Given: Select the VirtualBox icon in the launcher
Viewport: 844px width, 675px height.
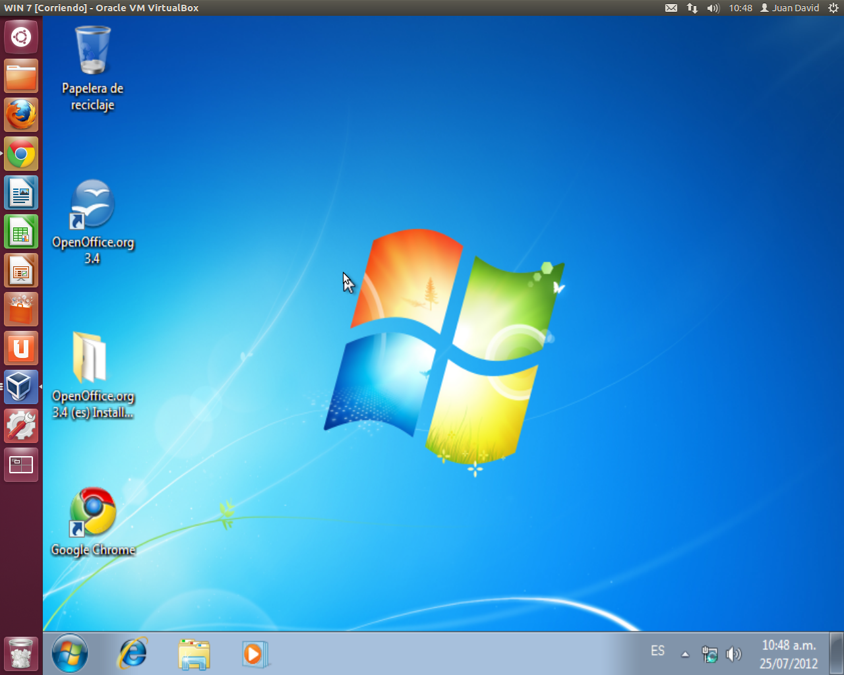Looking at the screenshot, I should point(21,387).
